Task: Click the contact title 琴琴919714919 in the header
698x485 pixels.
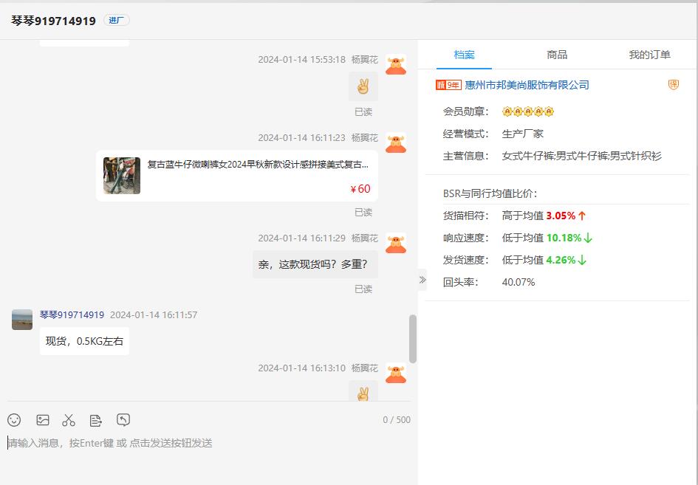Action: click(53, 21)
